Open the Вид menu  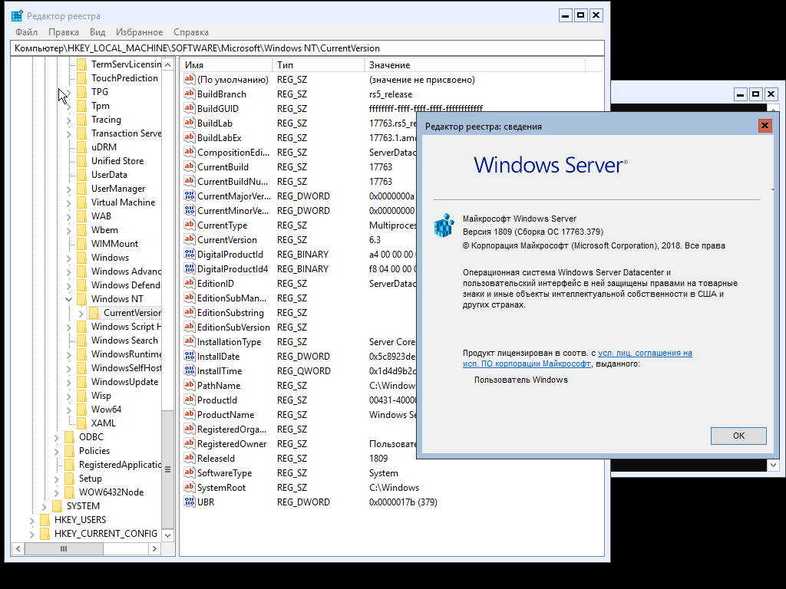click(x=97, y=32)
